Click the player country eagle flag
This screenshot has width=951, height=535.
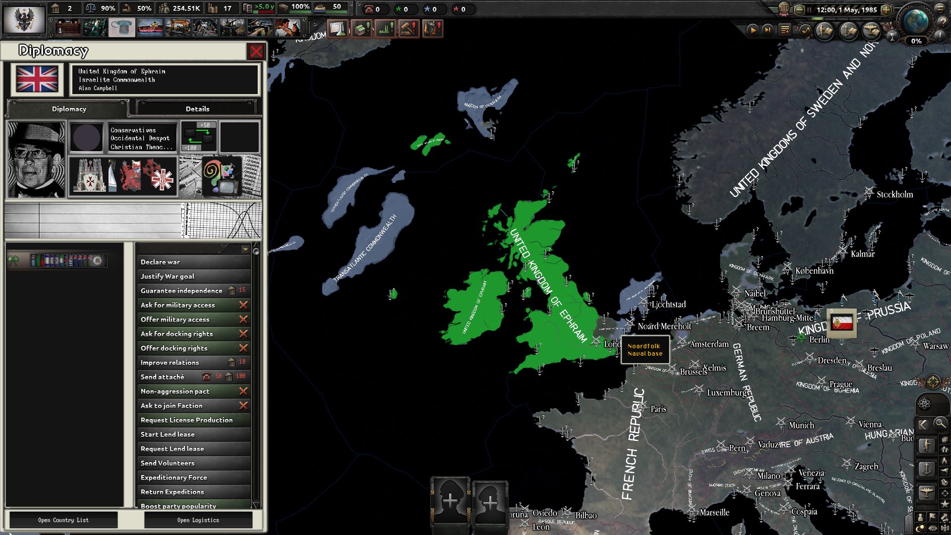(24, 19)
